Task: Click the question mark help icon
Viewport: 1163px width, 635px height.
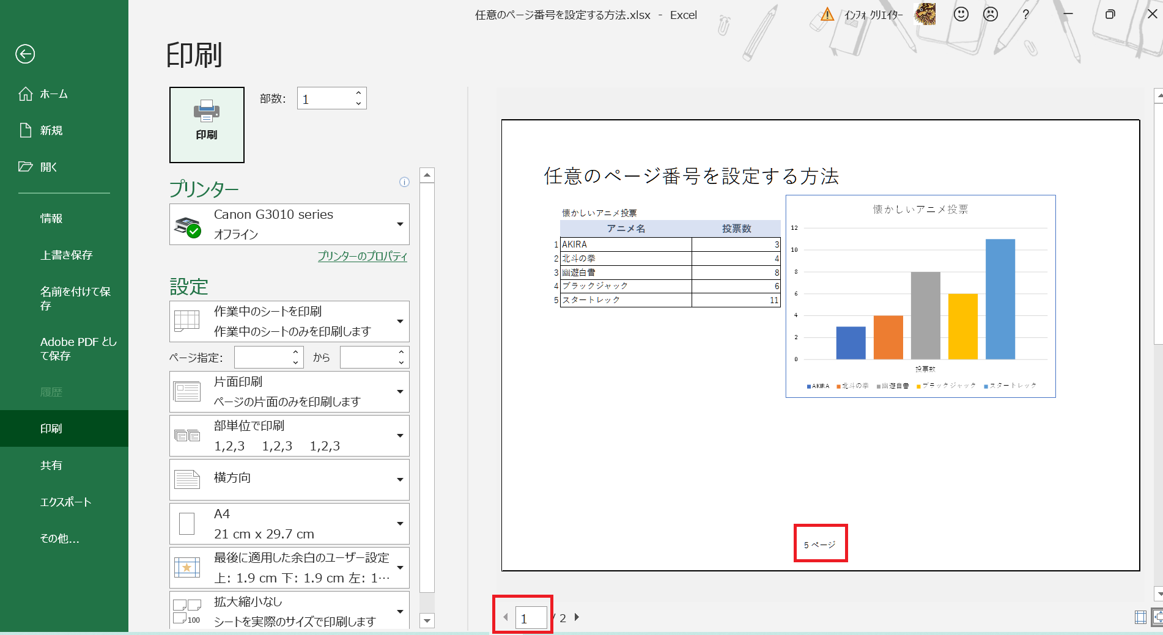Action: (1025, 14)
